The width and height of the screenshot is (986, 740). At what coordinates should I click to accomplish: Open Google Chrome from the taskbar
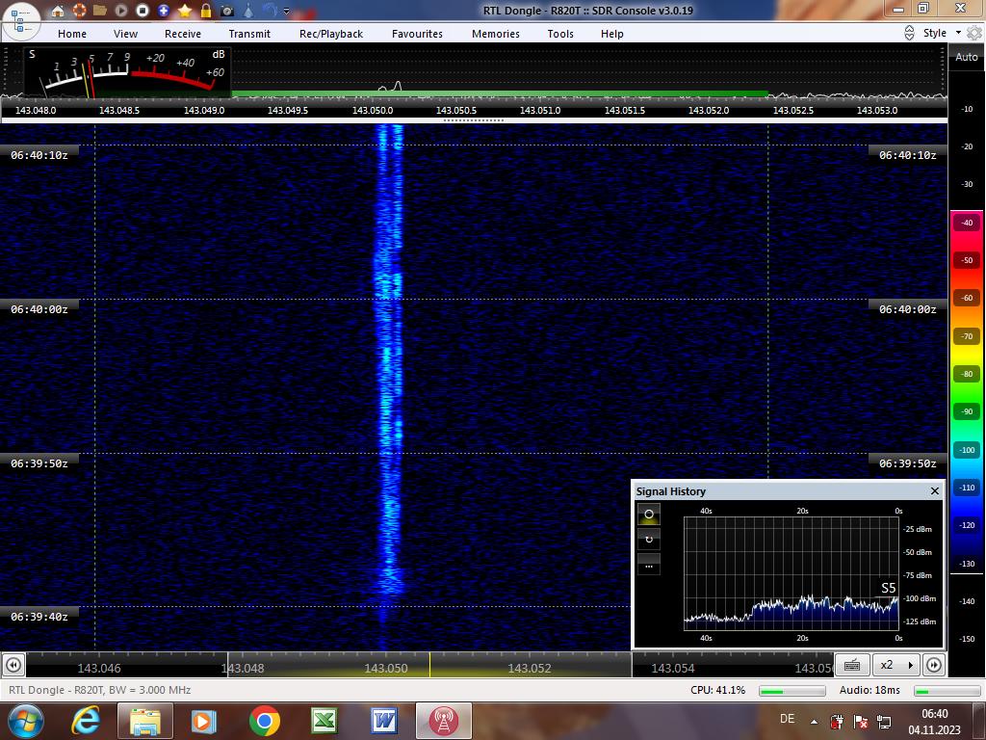264,721
